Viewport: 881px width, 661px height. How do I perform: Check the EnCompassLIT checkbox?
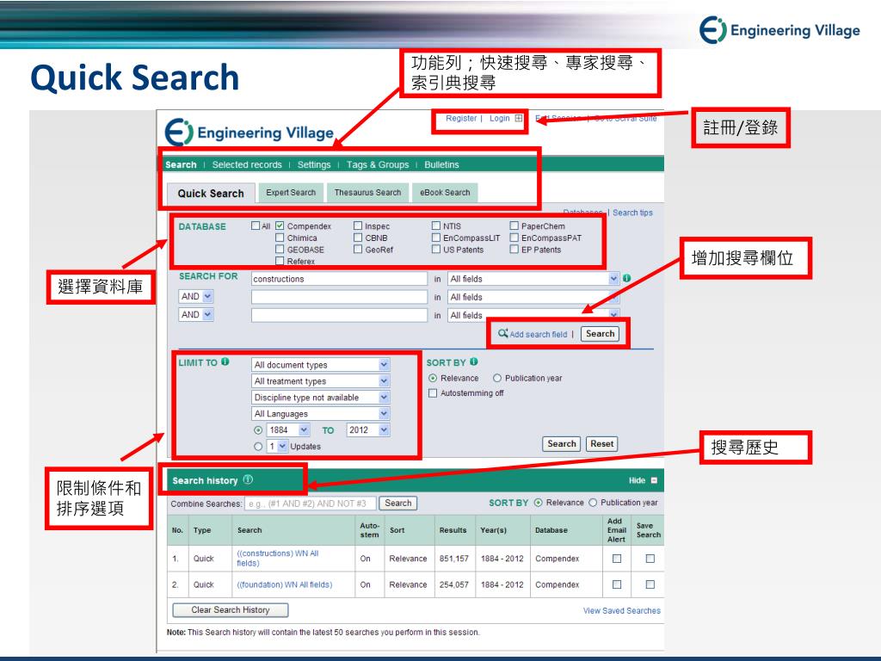point(436,238)
